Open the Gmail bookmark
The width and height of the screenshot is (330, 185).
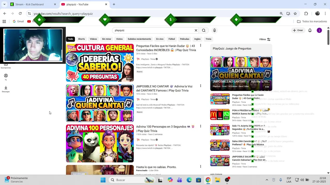click(18, 22)
